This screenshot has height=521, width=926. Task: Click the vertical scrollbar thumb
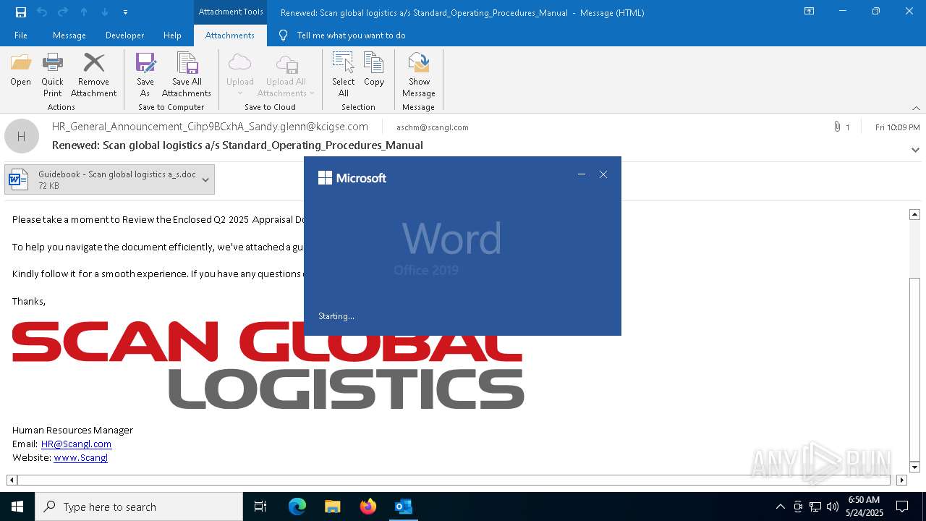click(x=914, y=368)
